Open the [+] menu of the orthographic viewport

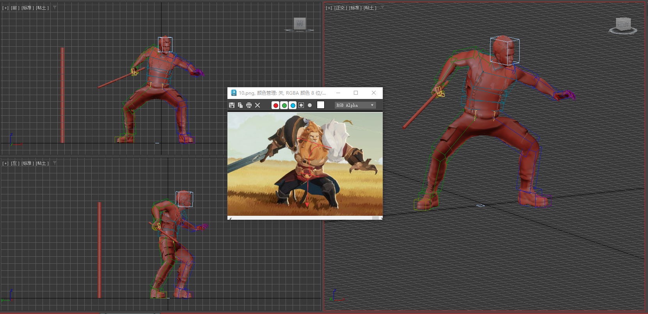[329, 8]
